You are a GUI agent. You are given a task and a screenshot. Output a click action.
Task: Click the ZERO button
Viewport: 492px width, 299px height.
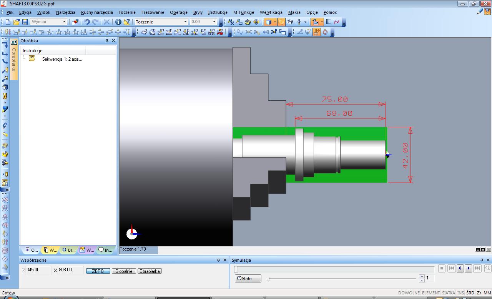pos(98,271)
